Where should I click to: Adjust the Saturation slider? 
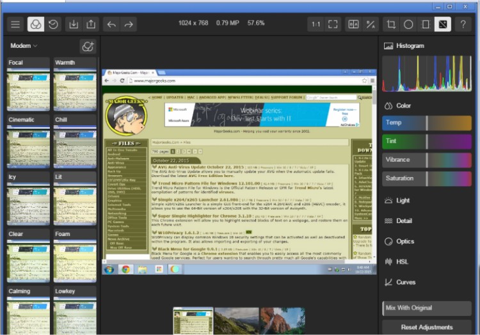(427, 179)
